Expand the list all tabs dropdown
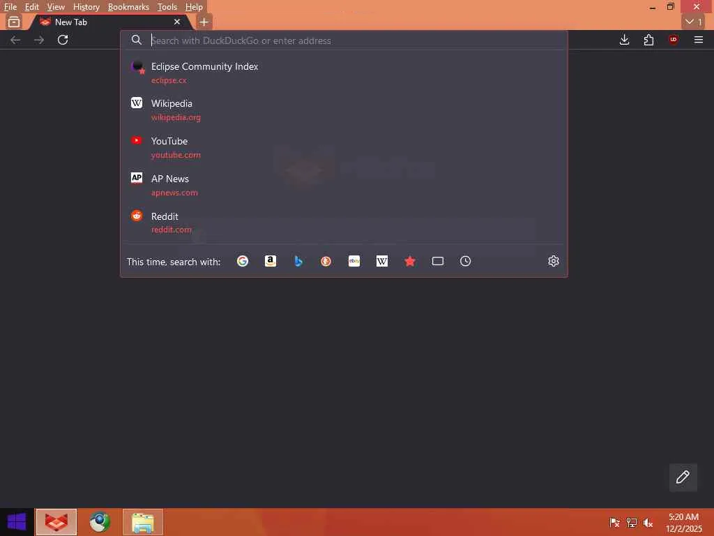Screen dimensions: 714x536 [x=694, y=22]
